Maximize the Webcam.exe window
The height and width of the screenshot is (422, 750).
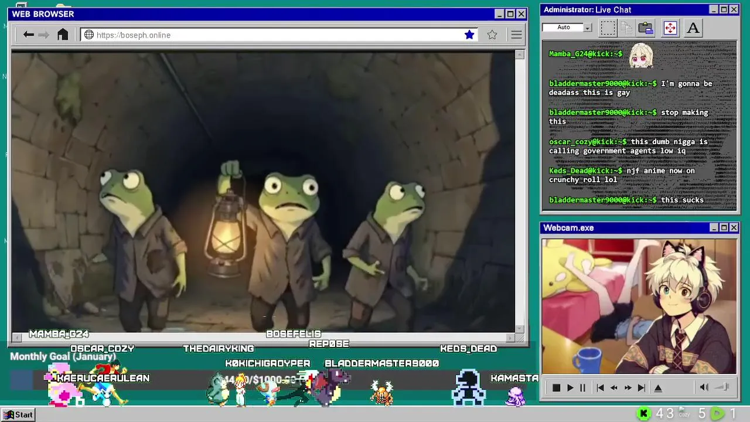724,227
